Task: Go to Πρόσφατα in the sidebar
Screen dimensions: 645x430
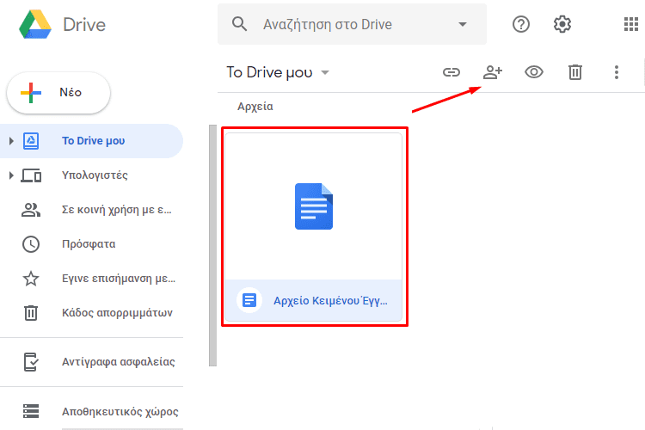Action: (x=88, y=244)
